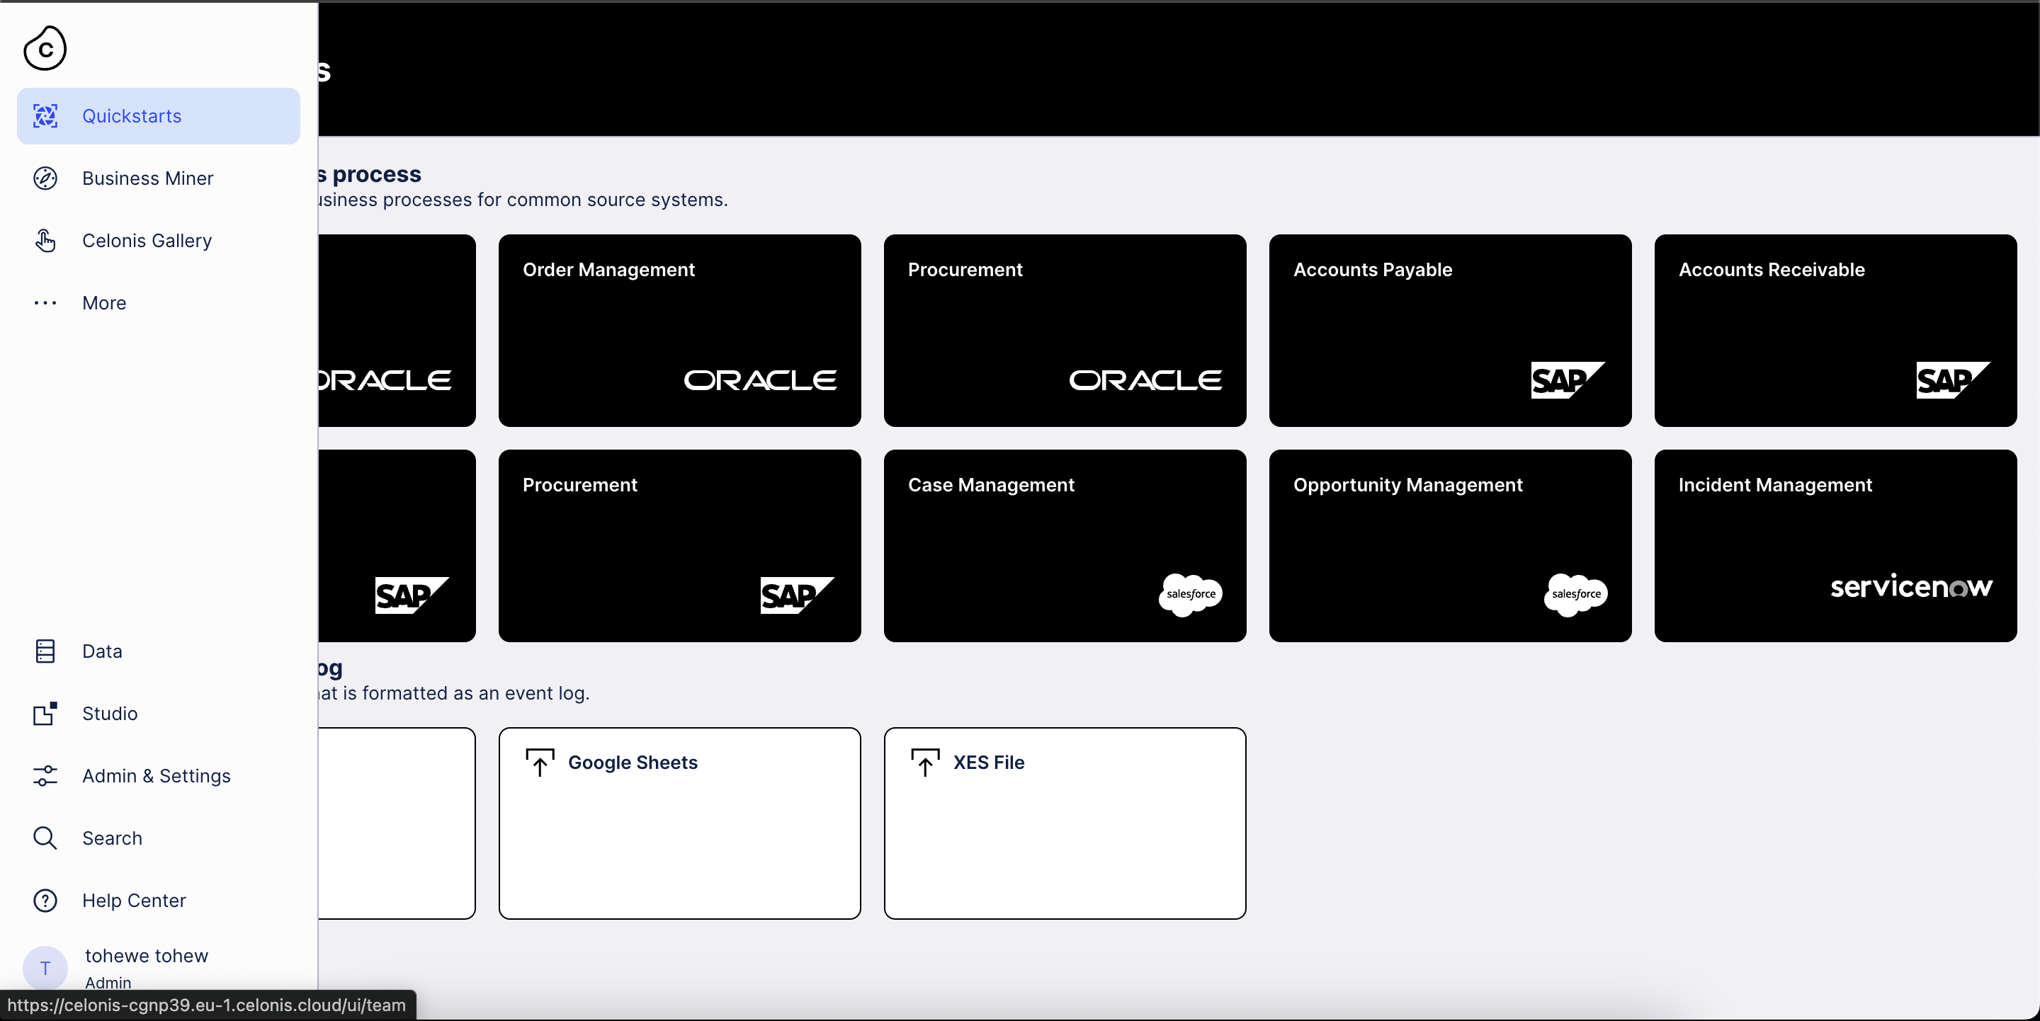Click the Google Sheets upload card
Screen dimensions: 2040x1021
coord(679,823)
